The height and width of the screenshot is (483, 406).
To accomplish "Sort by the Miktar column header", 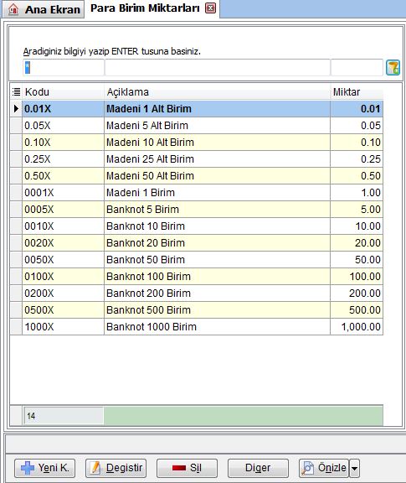I will tap(357, 91).
